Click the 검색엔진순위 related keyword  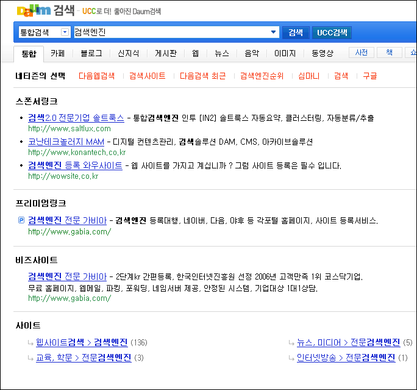pyautogui.click(x=262, y=76)
